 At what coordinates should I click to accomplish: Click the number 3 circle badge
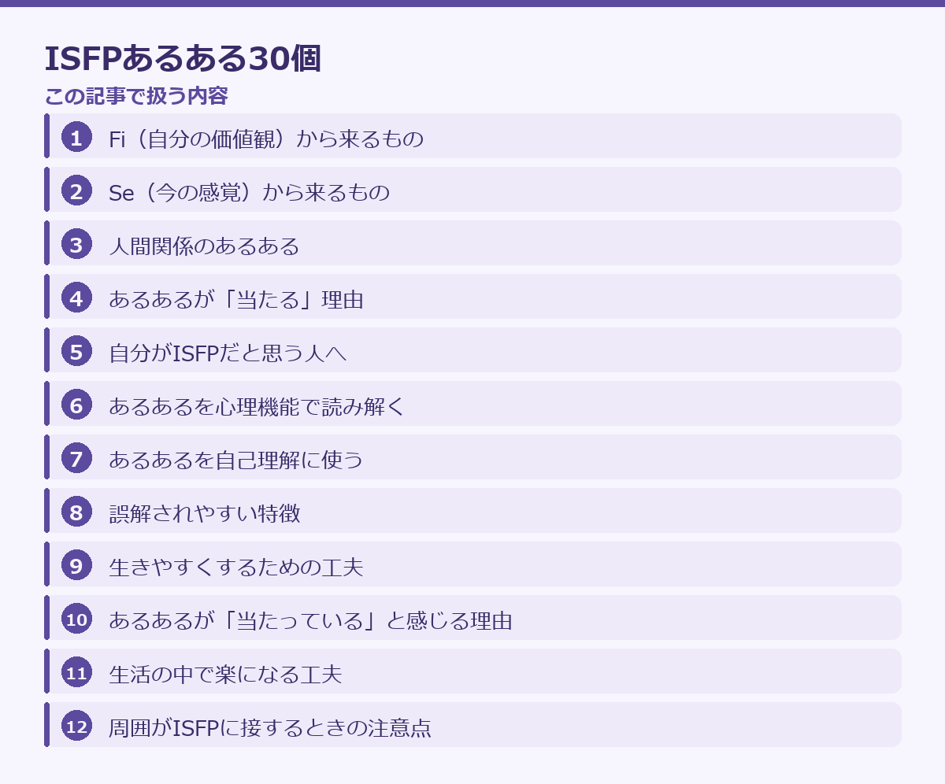pos(76,245)
